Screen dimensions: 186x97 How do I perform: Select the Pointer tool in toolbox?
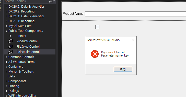pyautogui.click(x=21, y=36)
